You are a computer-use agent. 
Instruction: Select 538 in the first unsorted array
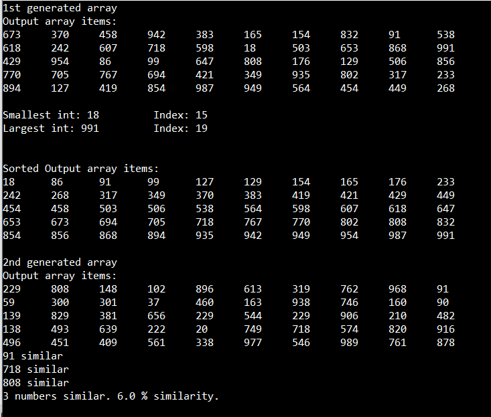445,35
